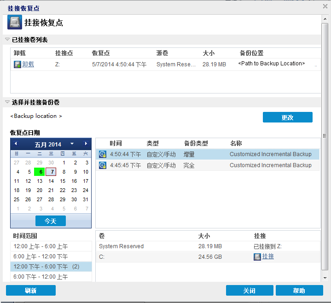Click the vertical scrollbar thumb
This screenshot has width=331, height=303.
pyautogui.click(x=325, y=146)
